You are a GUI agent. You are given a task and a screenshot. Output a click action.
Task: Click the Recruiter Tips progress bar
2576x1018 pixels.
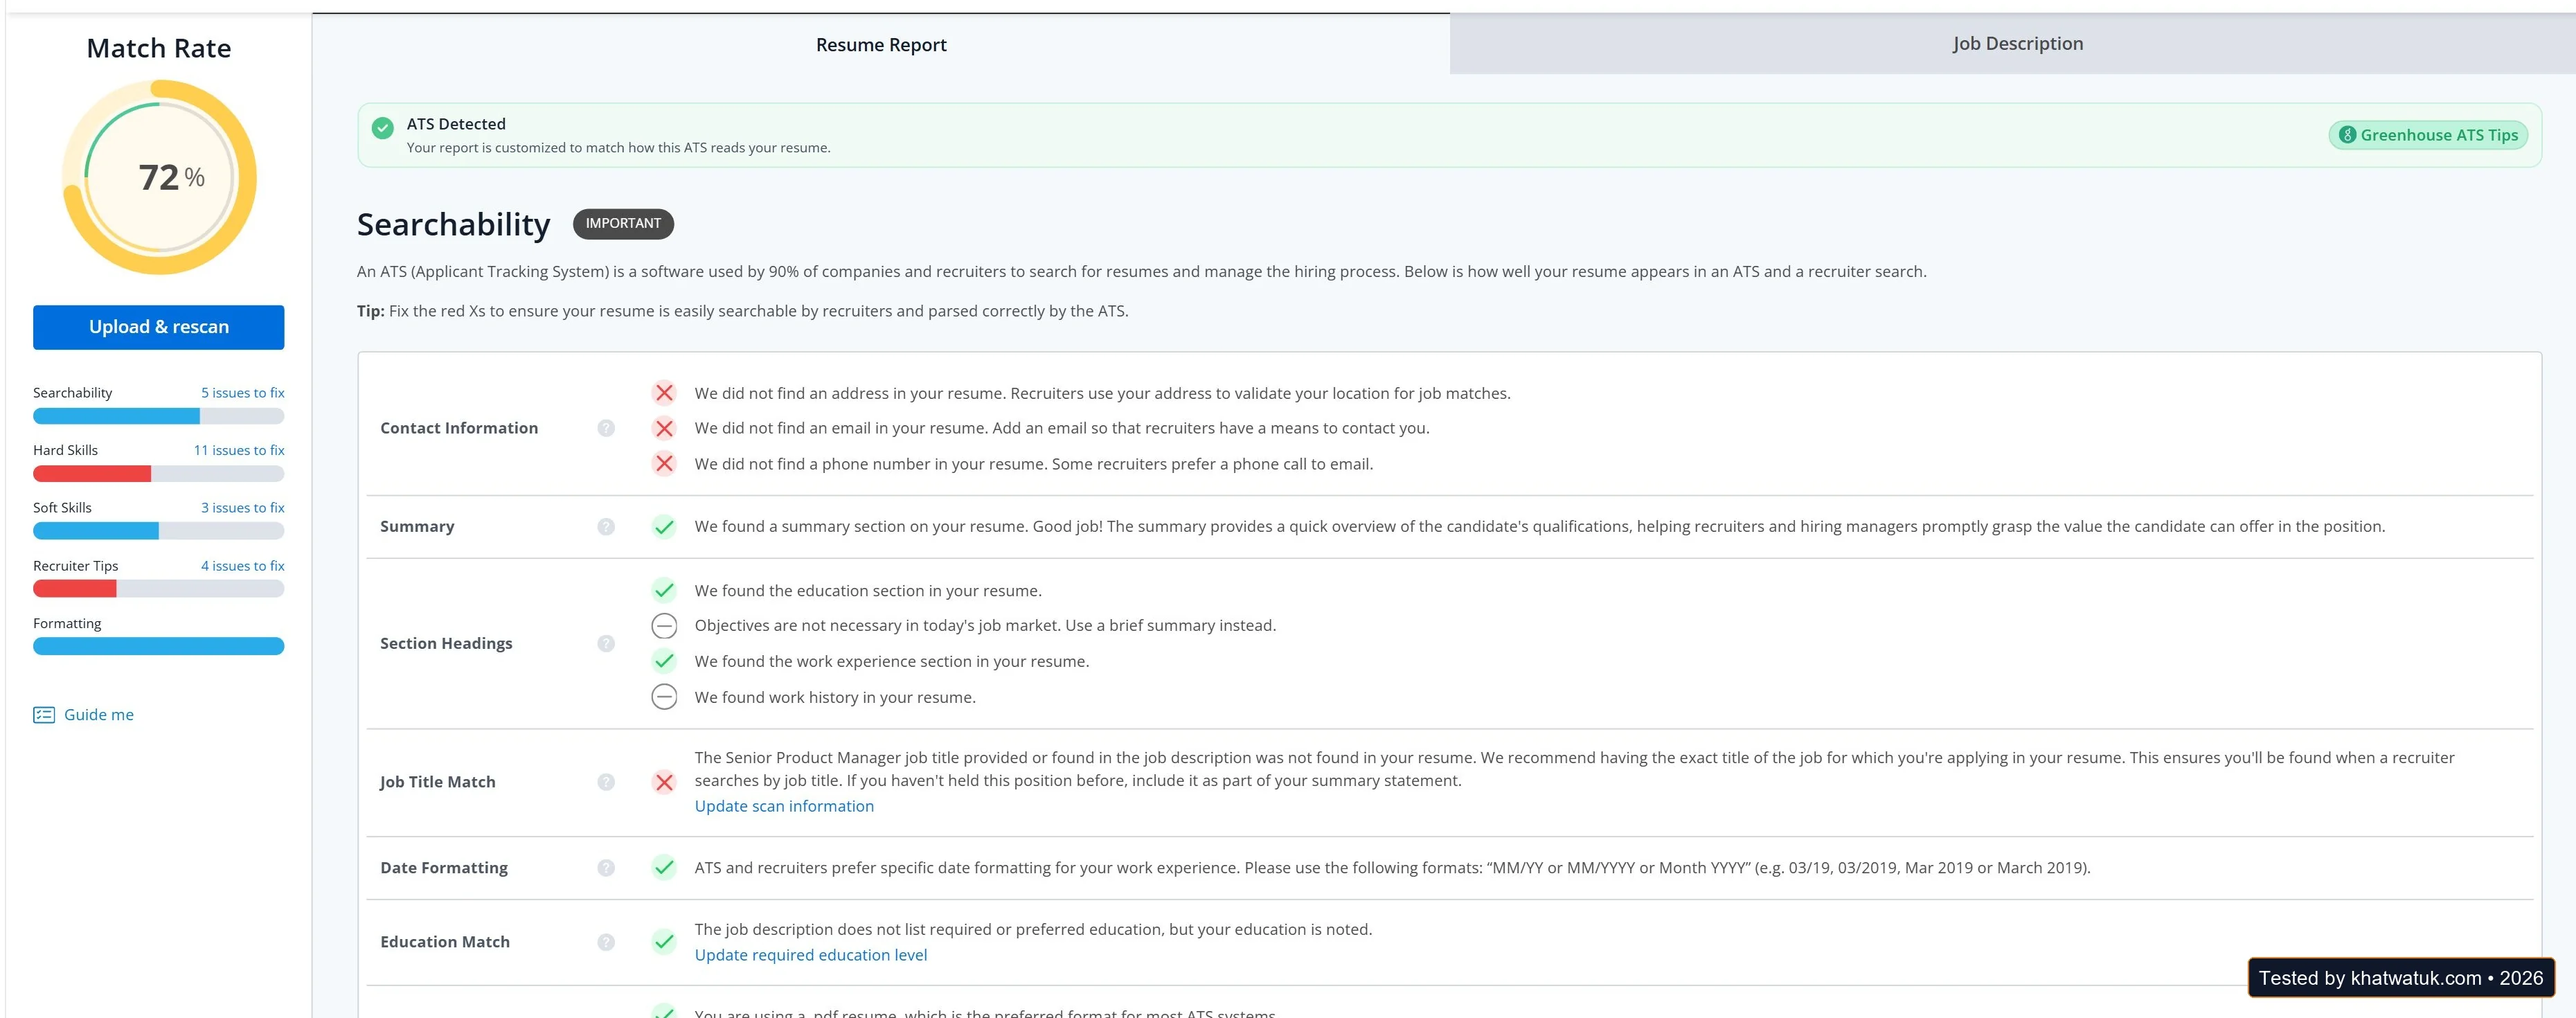point(159,589)
